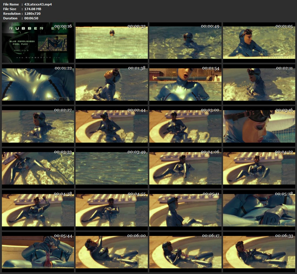The width and height of the screenshot is (297, 274).
Task: Click the resolution value 1280x720
Action: [x=33, y=14]
